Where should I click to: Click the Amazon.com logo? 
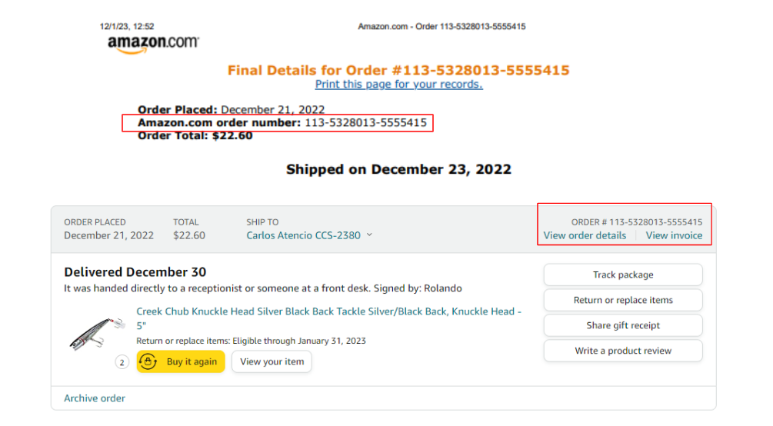pos(153,44)
